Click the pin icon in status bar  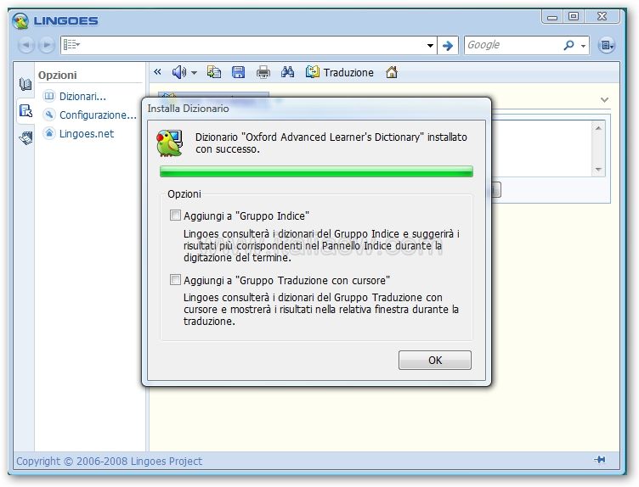pyautogui.click(x=600, y=460)
